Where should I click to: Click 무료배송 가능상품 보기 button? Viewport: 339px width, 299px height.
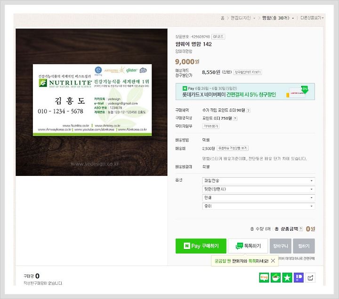point(233,148)
